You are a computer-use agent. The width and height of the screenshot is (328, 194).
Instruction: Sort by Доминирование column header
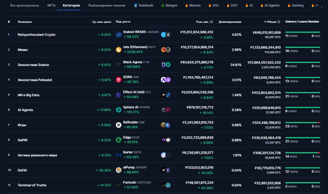tap(230, 22)
